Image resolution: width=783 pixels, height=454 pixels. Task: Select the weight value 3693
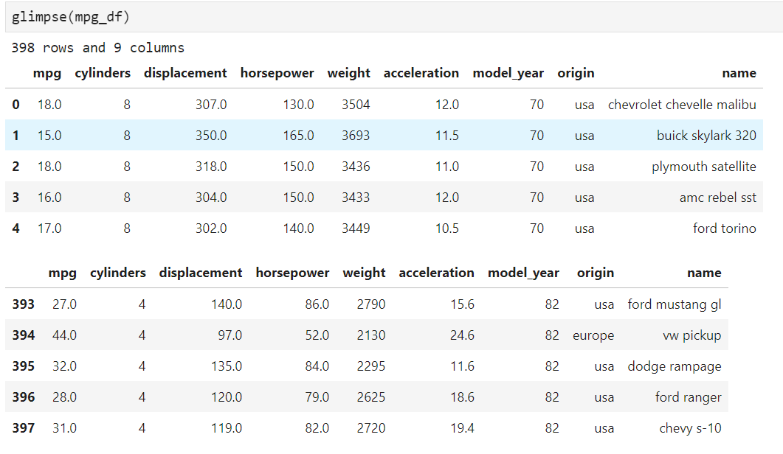pos(356,136)
